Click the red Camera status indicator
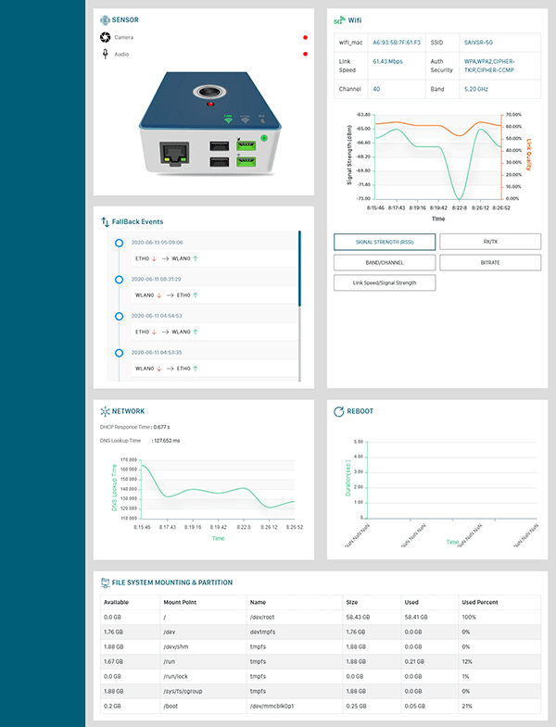556x727 pixels. (305, 38)
